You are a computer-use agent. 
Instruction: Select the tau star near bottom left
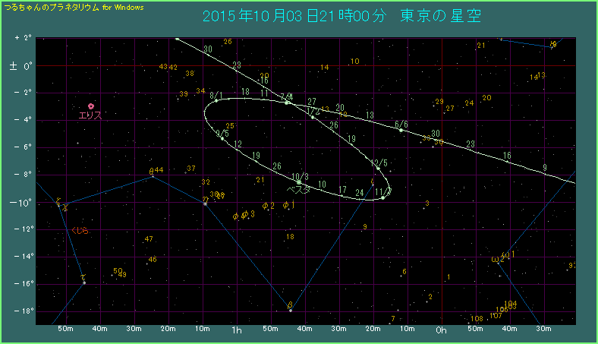tap(83, 282)
